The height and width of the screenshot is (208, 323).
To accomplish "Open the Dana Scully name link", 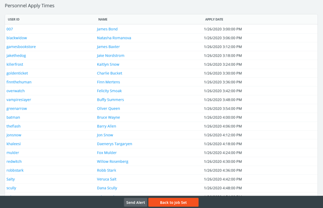I will [107, 188].
